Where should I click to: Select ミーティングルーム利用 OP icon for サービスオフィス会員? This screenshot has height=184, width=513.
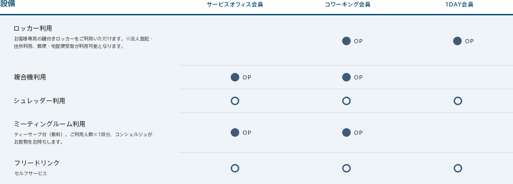pyautogui.click(x=235, y=132)
